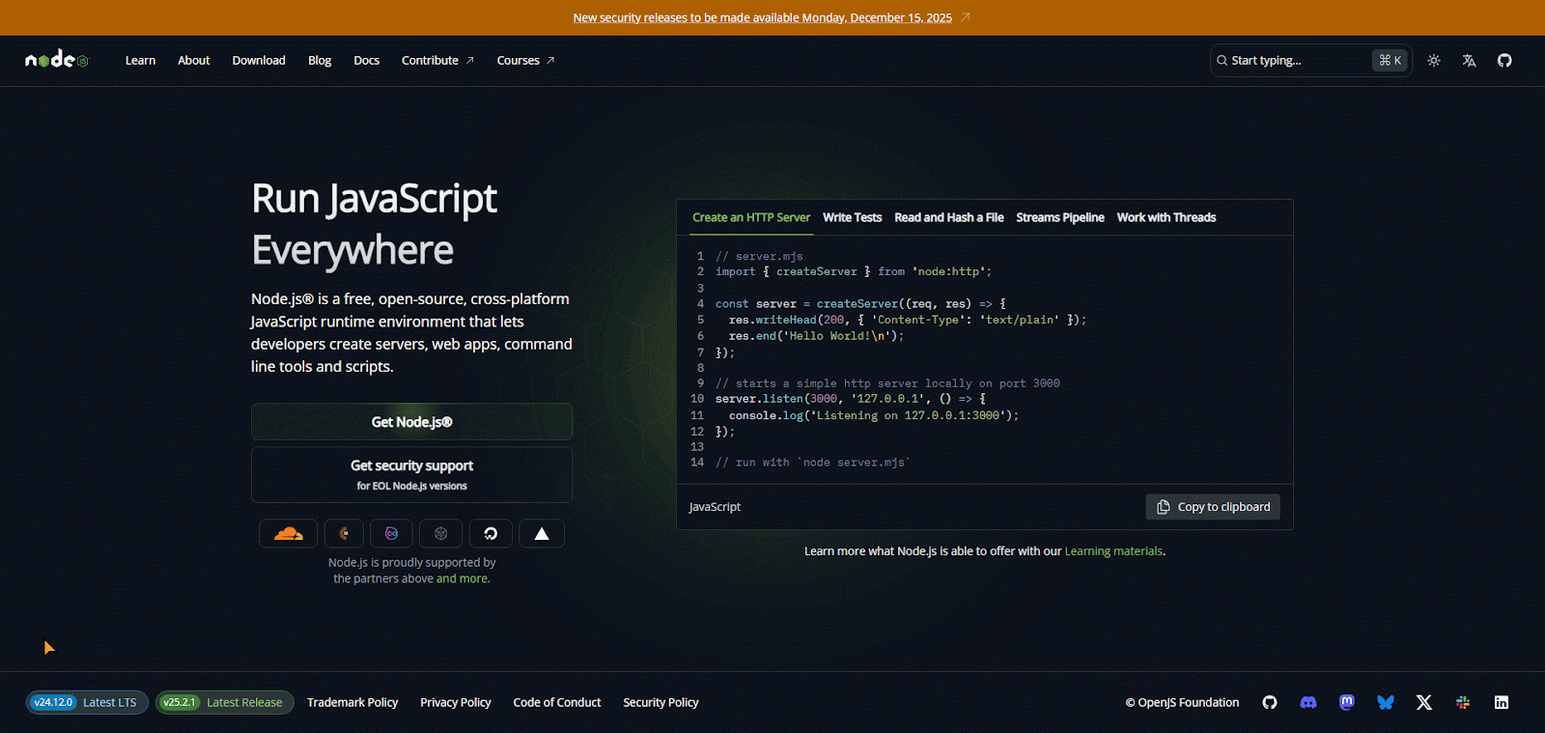The height and width of the screenshot is (733, 1545).
Task: Click the LinkedIn icon in the footer
Action: click(1502, 702)
